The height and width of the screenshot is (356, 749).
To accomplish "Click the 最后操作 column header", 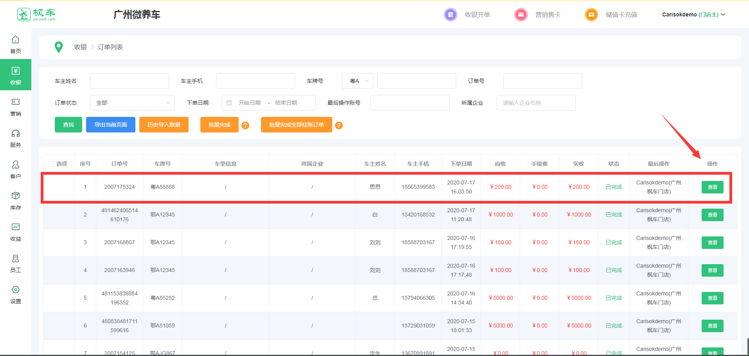I will (x=659, y=164).
